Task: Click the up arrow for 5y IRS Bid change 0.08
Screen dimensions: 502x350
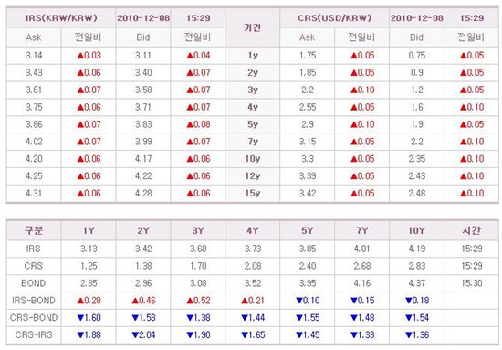Action: (190, 124)
